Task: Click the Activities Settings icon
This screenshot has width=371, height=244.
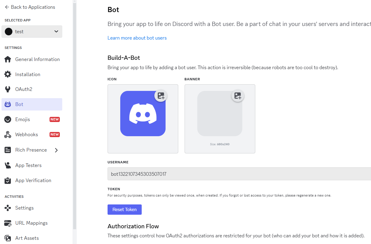Action: coord(8,208)
